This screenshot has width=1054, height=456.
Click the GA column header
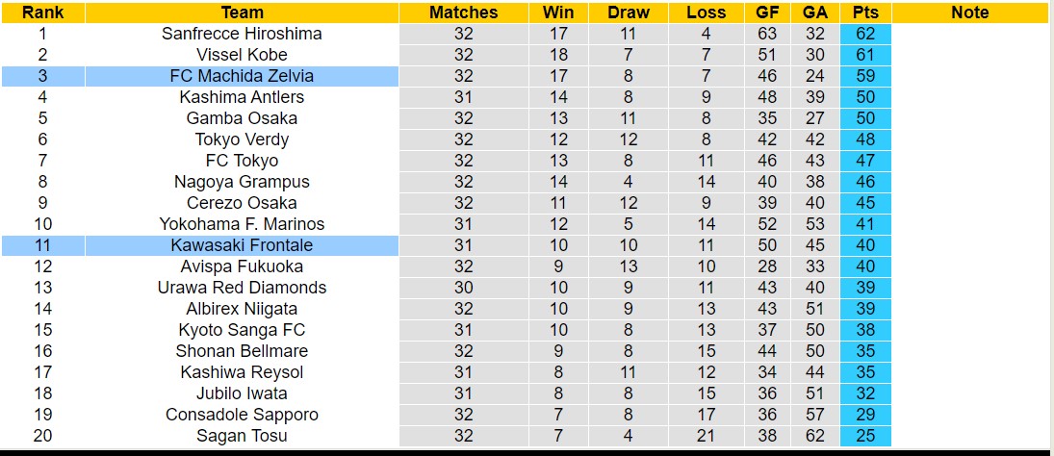click(814, 13)
